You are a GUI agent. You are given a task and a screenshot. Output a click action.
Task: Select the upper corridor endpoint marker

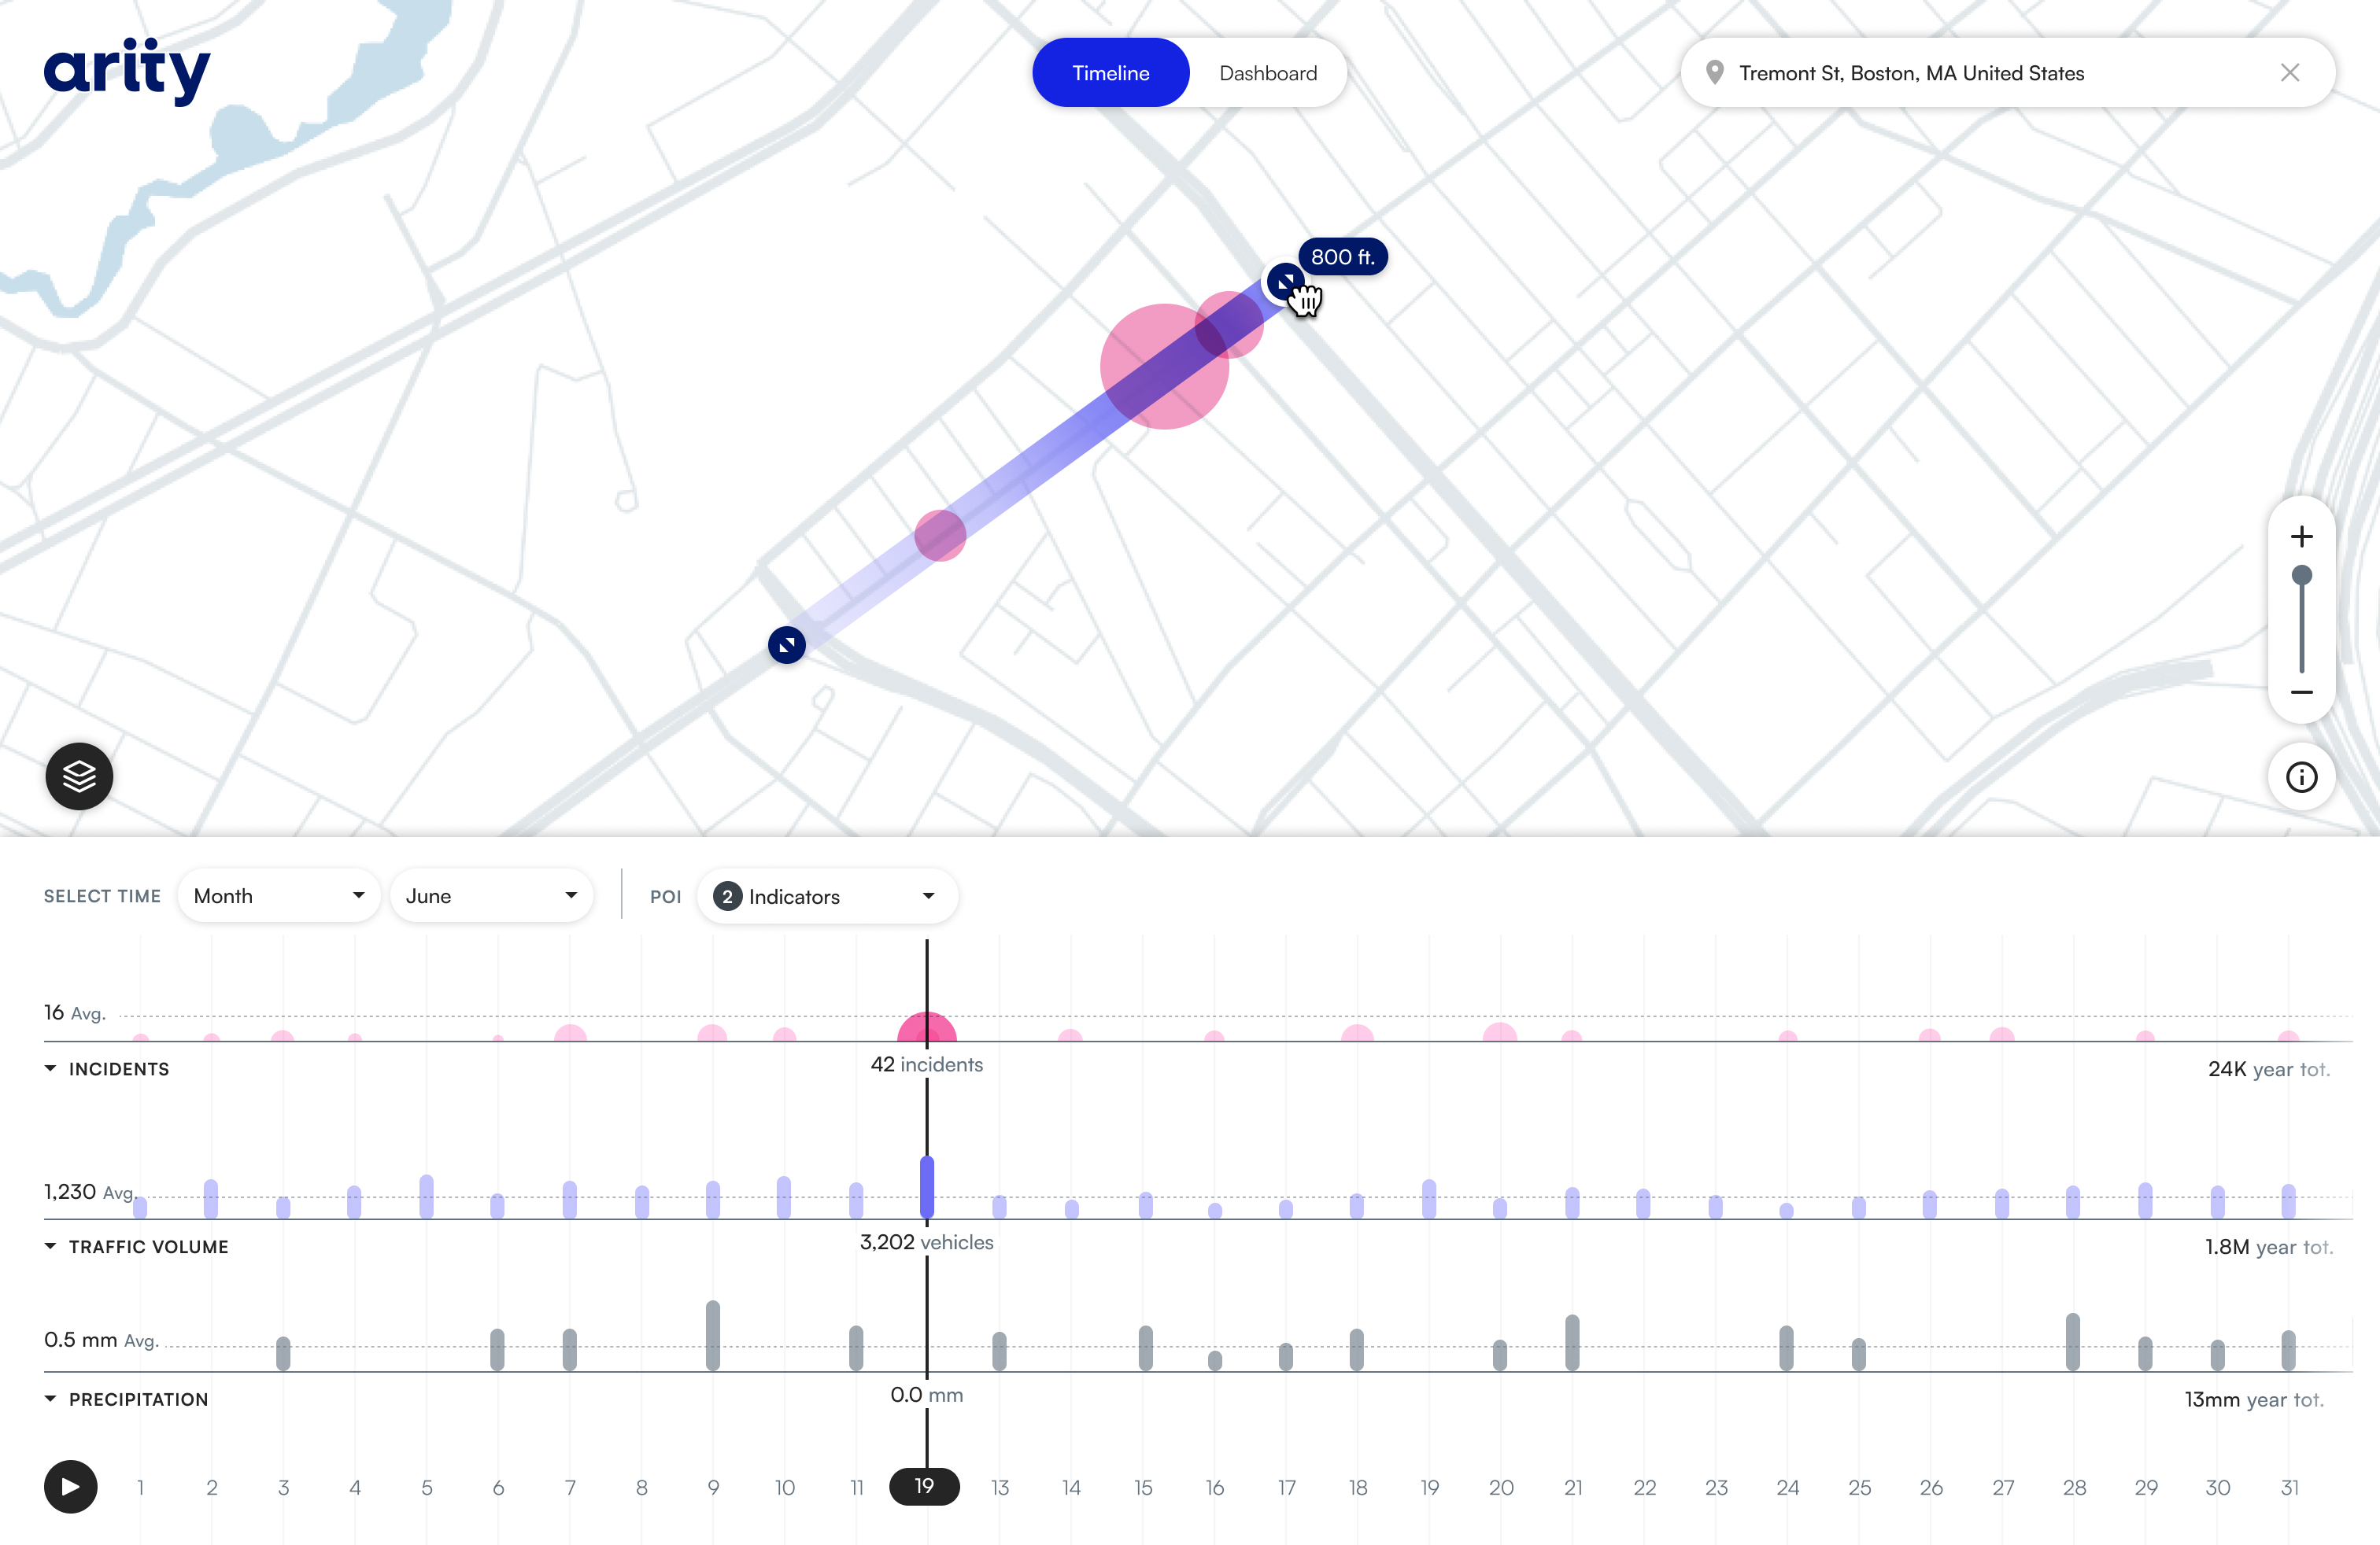(1286, 282)
